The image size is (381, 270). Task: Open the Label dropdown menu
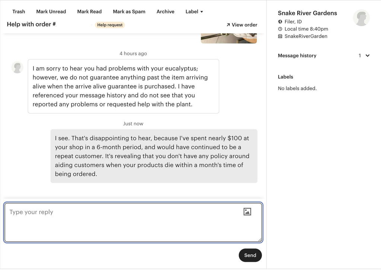(194, 12)
